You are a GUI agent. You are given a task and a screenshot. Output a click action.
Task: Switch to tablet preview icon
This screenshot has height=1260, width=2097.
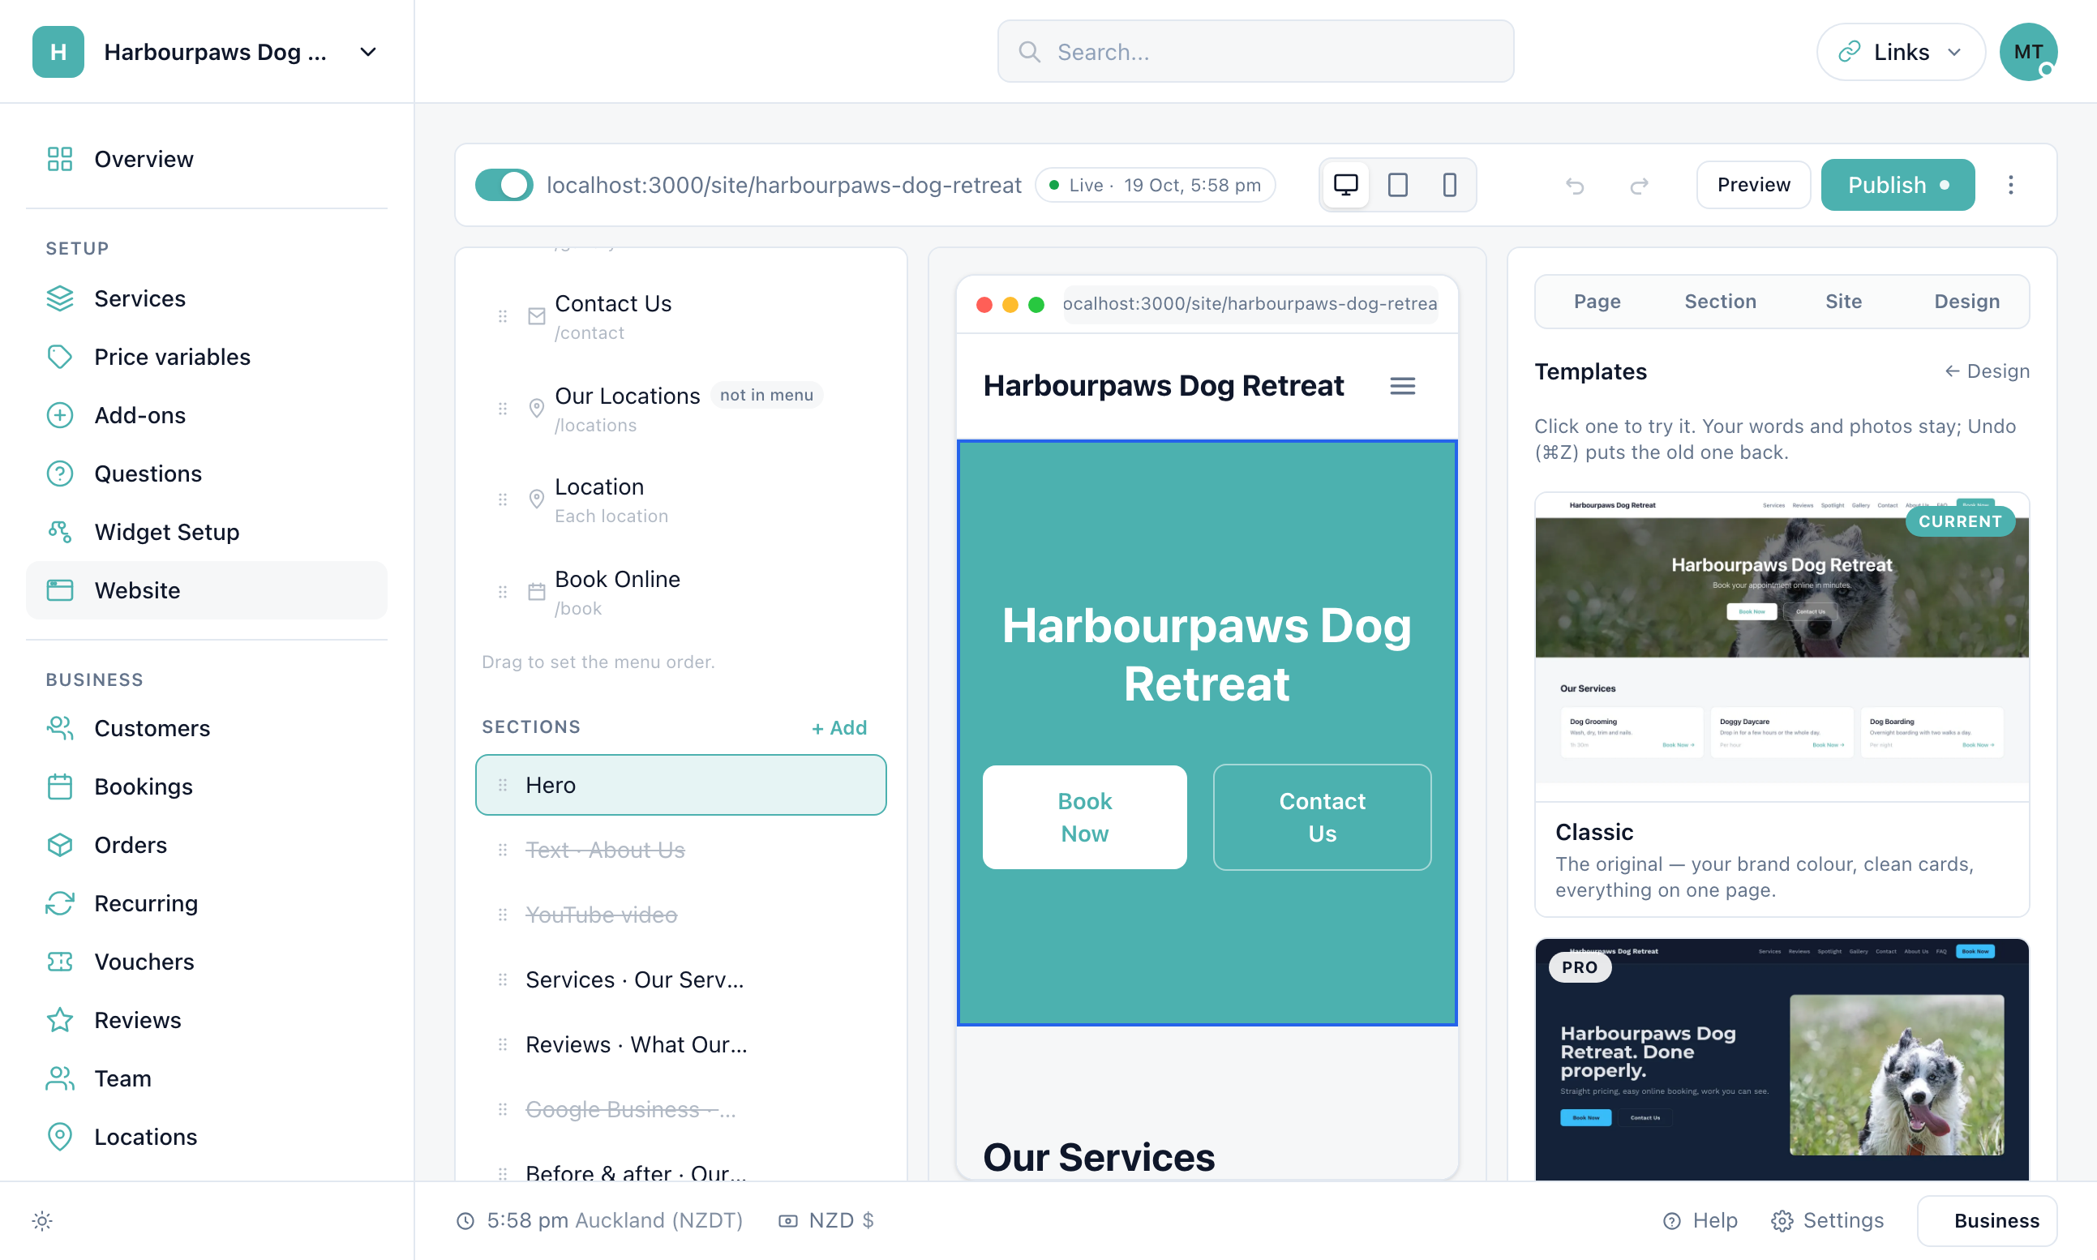(1397, 185)
